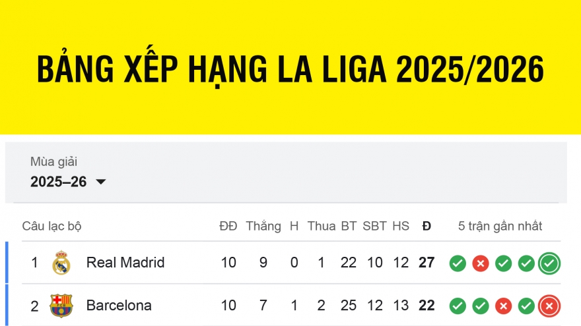Select the 2025–26 season selector

[59, 182]
